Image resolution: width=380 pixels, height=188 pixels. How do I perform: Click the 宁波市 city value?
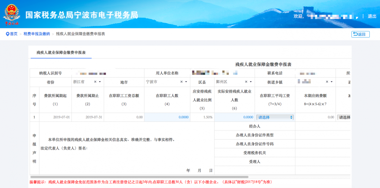coord(152,82)
